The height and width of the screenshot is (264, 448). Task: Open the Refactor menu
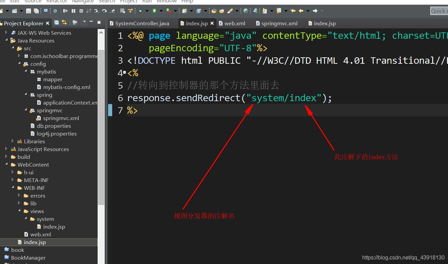[57, 2]
